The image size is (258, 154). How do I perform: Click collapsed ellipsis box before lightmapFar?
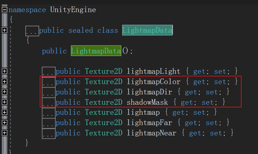(x=49, y=123)
